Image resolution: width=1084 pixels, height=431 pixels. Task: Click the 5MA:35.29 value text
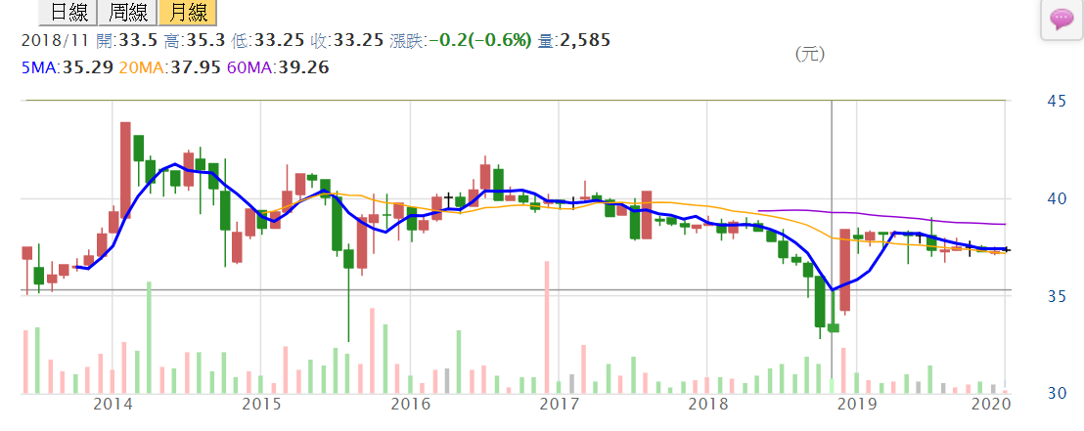click(68, 67)
